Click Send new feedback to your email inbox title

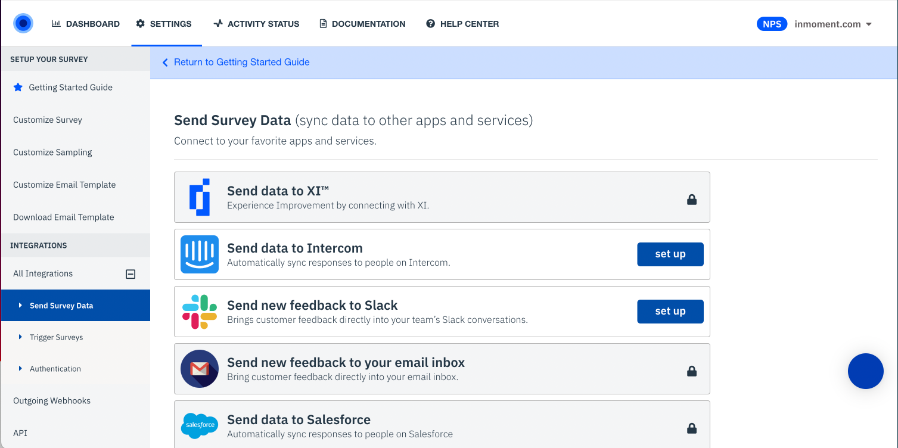pos(346,362)
